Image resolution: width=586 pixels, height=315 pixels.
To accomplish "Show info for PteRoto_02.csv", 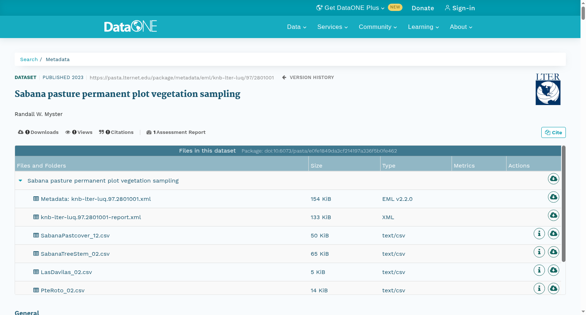I will (539, 288).
